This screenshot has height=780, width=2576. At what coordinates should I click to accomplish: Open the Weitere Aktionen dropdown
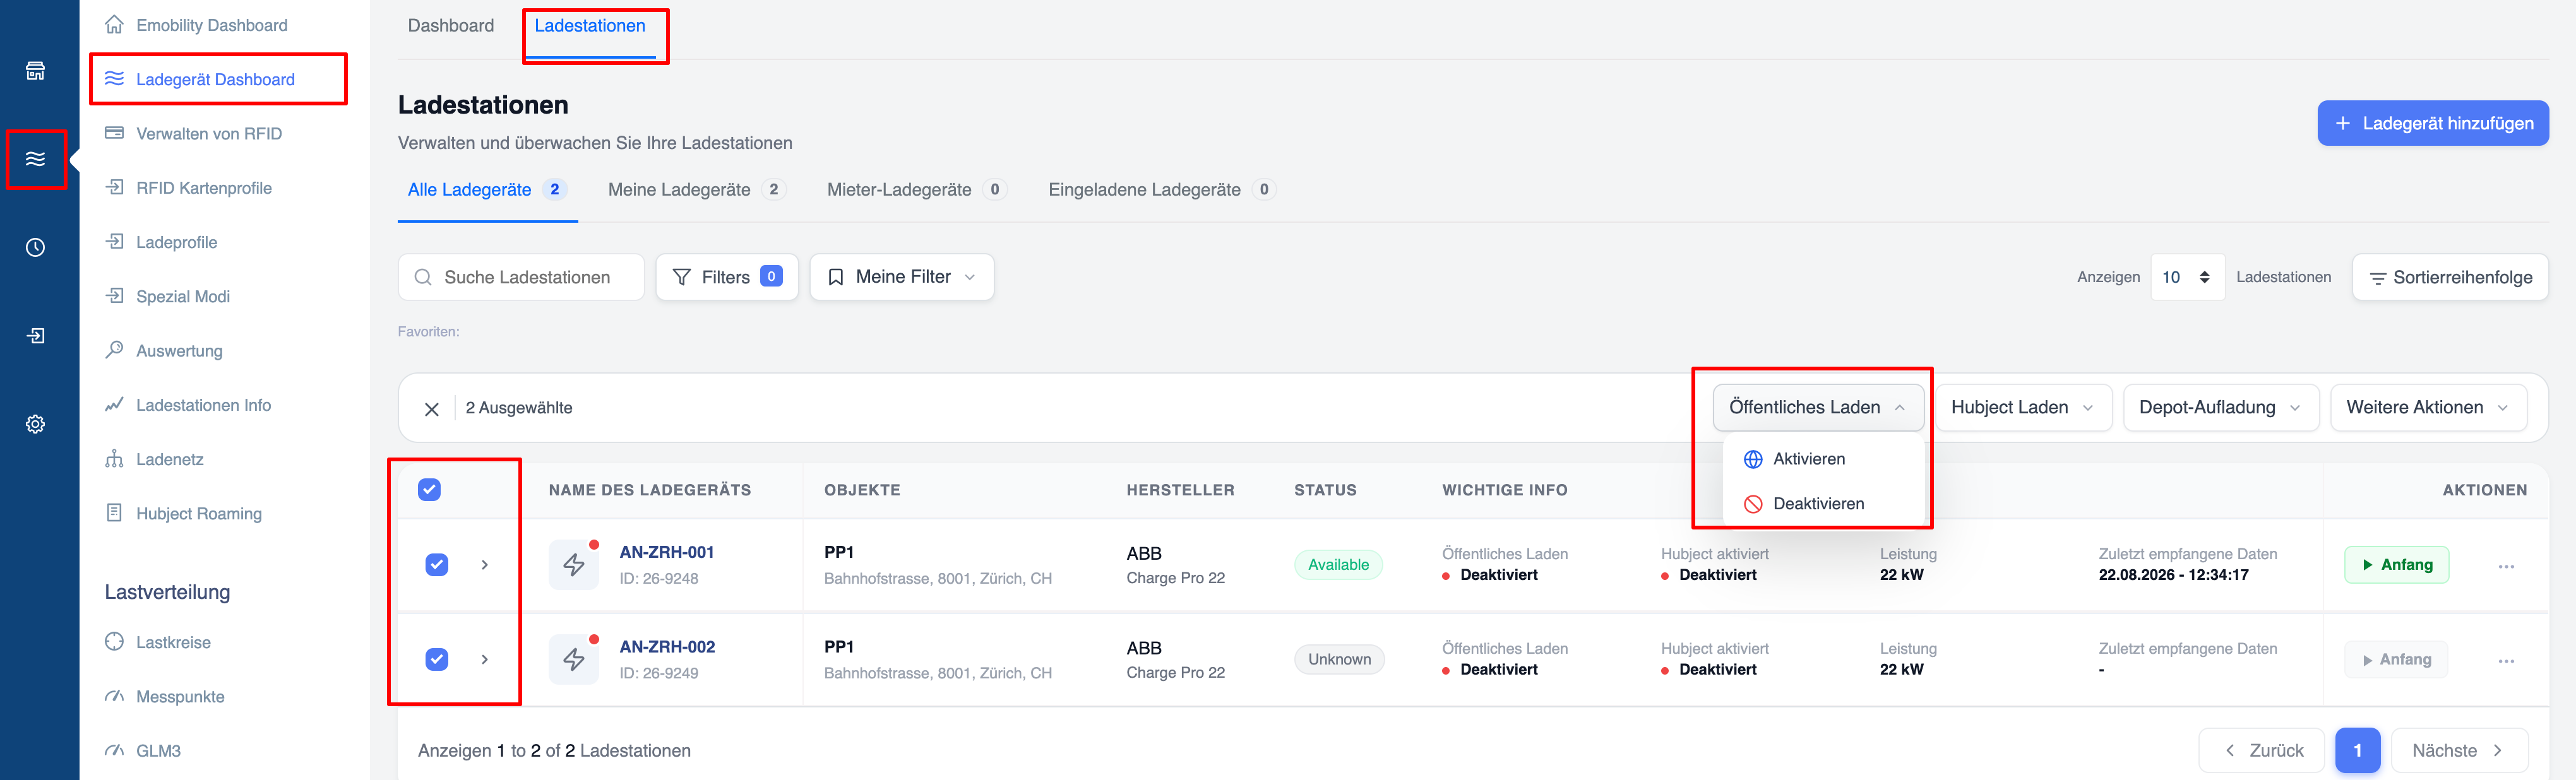tap(2427, 408)
